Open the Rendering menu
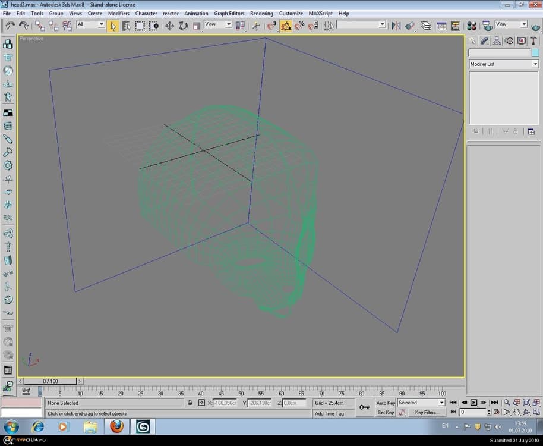This screenshot has width=543, height=446. pos(261,13)
